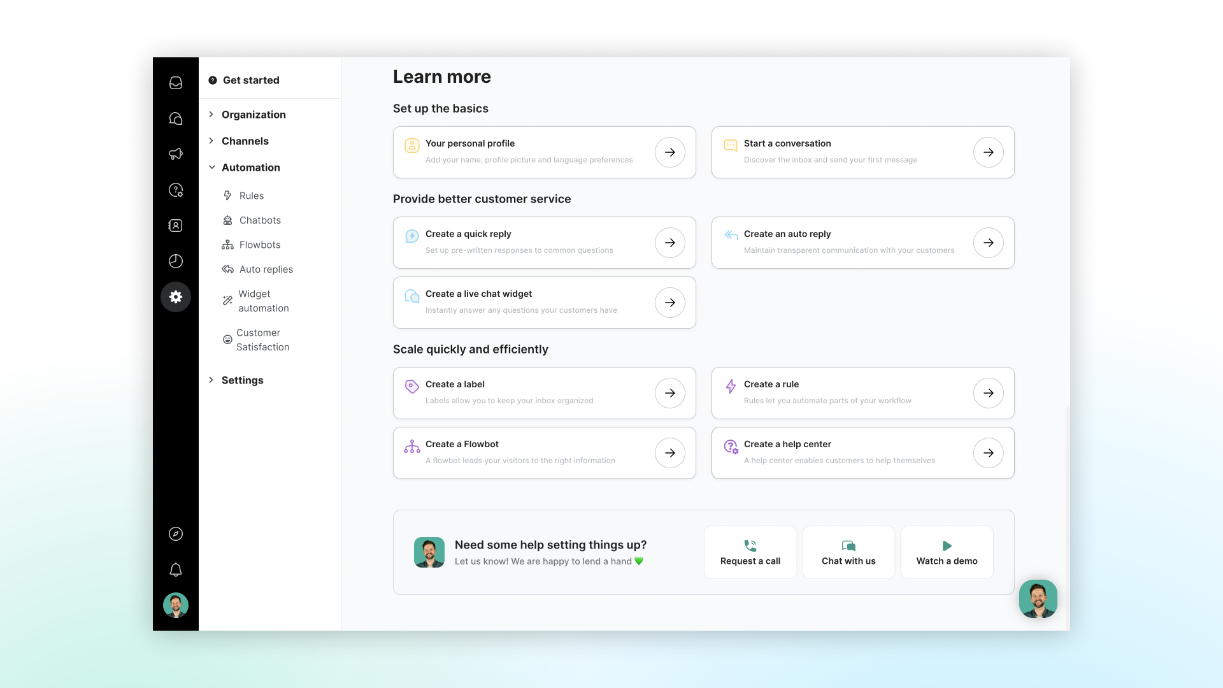Click arrow on Create a rule card
The image size is (1223, 688).
pos(988,393)
